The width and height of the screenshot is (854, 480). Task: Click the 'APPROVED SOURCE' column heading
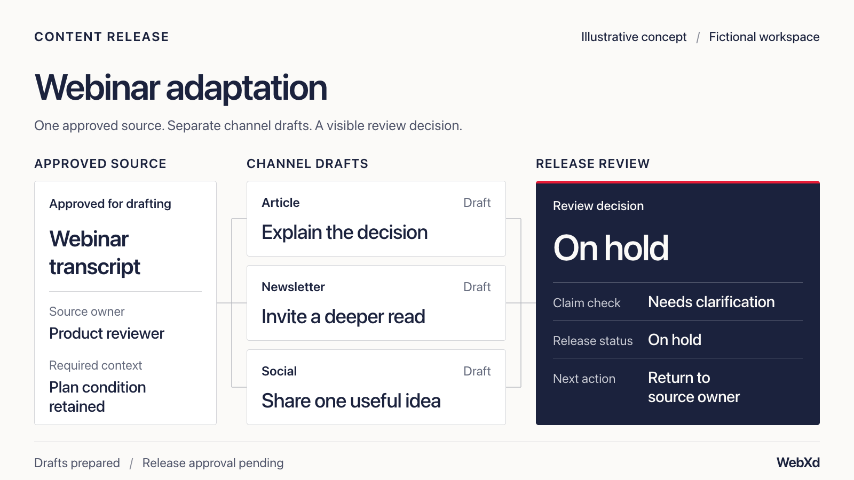click(x=100, y=164)
